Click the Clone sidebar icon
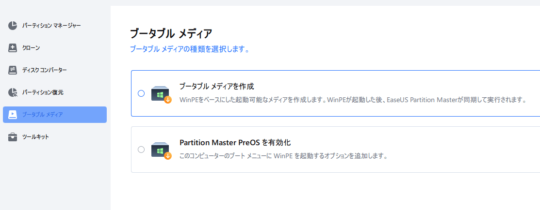This screenshot has width=540, height=210. [x=13, y=48]
